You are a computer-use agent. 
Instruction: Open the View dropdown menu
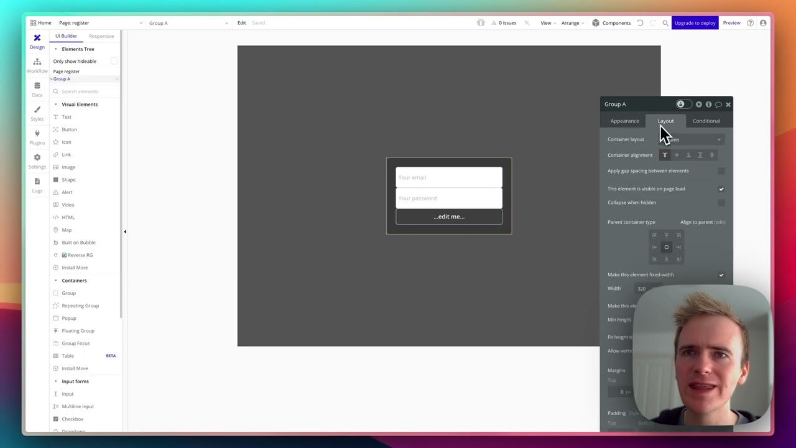pyautogui.click(x=547, y=23)
